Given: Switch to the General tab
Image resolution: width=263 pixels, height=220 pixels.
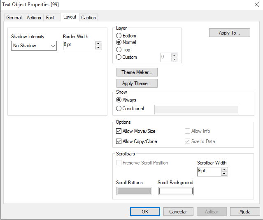Looking at the screenshot, I should [14, 18].
